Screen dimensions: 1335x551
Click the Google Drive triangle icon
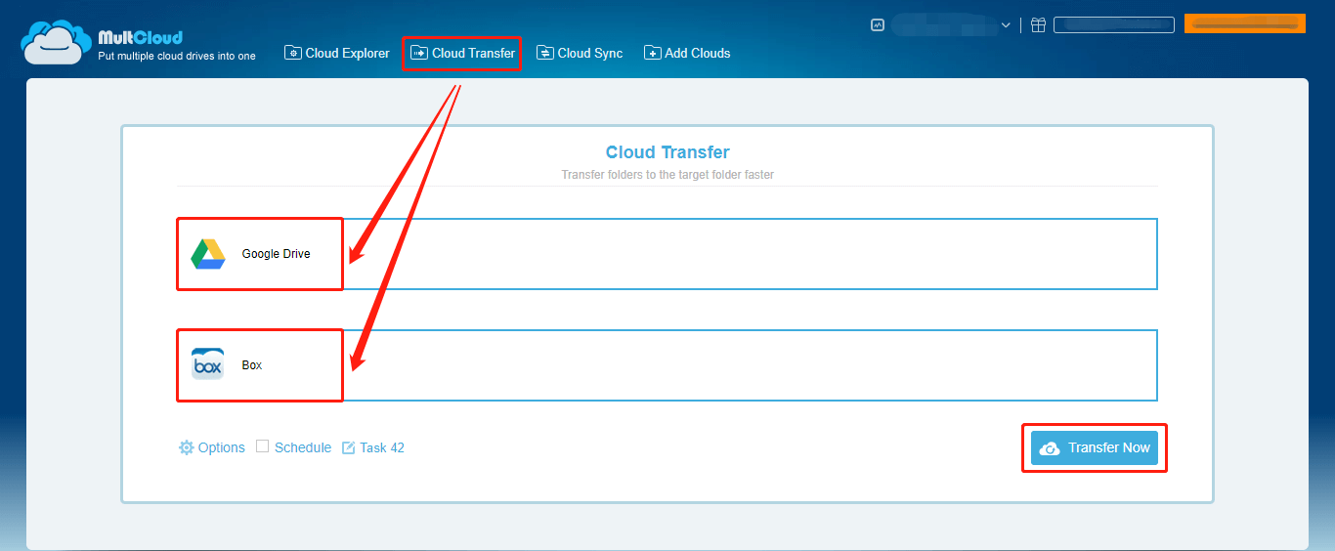[208, 254]
